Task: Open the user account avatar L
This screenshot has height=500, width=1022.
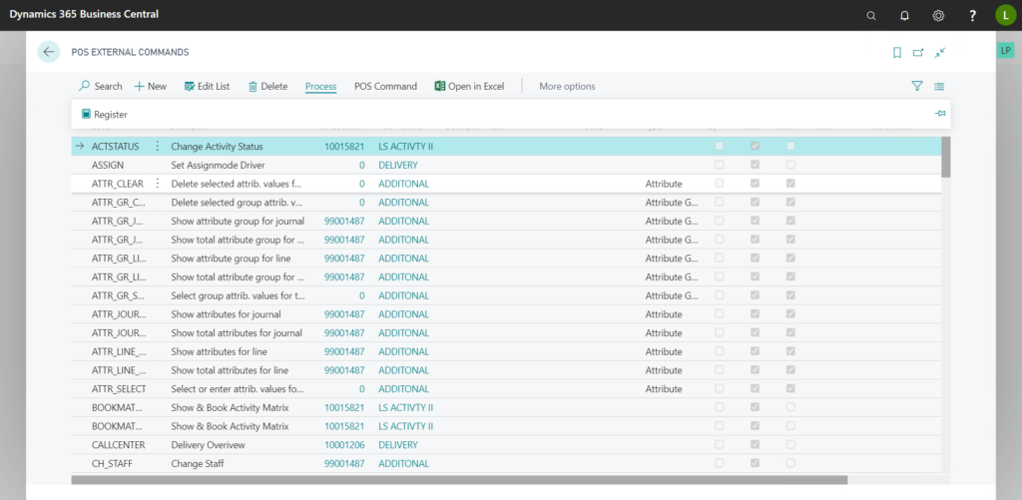Action: (x=1006, y=15)
